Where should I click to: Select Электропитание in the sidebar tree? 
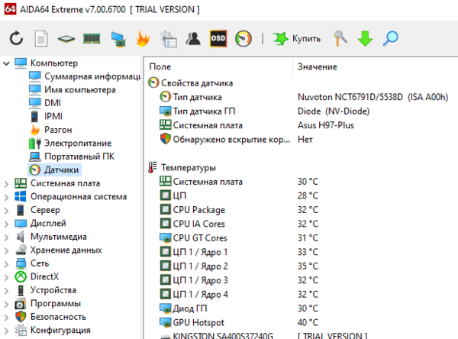point(77,143)
